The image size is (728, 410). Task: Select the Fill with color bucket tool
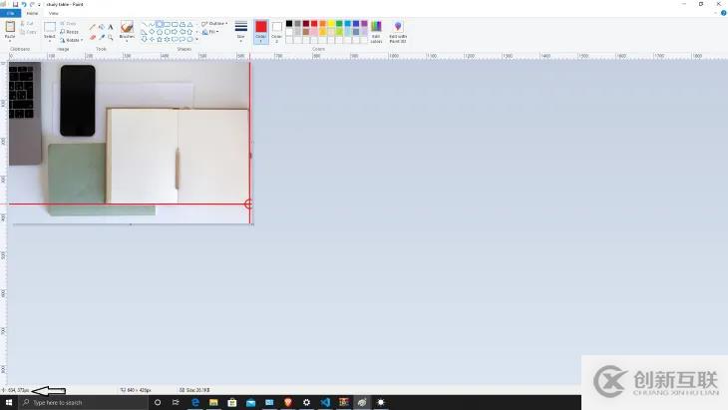(101, 27)
